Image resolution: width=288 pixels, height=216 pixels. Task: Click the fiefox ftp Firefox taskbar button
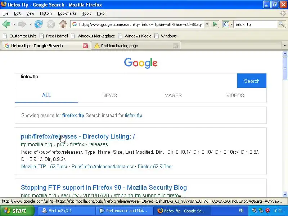[x=182, y=211]
